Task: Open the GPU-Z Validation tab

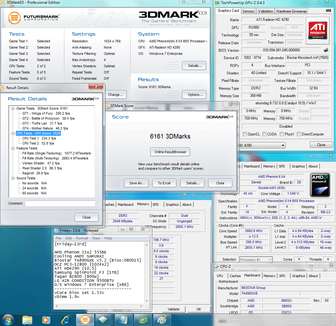Action: tap(265, 11)
